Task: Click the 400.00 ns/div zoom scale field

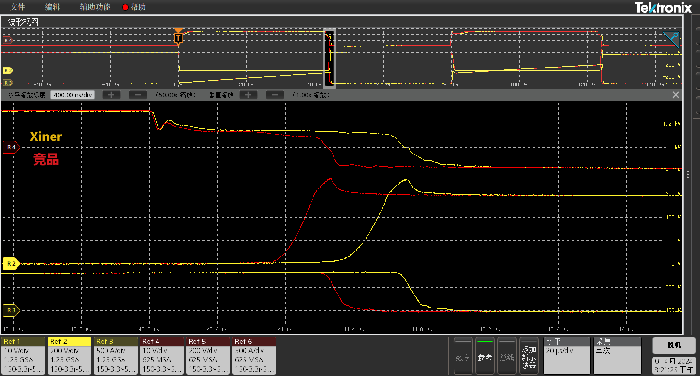Action: pyautogui.click(x=72, y=95)
